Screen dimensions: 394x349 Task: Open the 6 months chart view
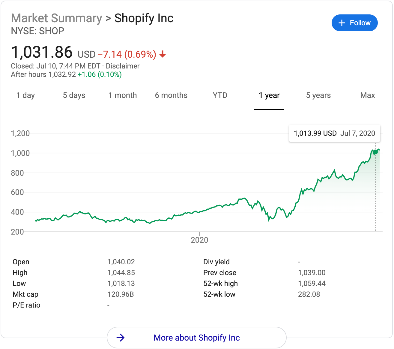click(x=171, y=95)
